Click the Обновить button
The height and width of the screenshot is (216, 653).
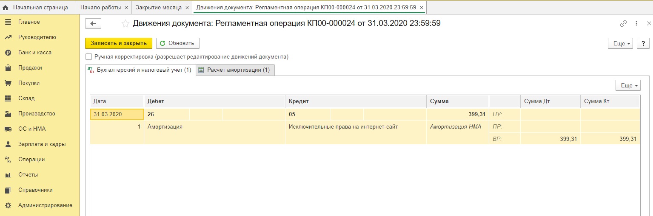pos(177,43)
